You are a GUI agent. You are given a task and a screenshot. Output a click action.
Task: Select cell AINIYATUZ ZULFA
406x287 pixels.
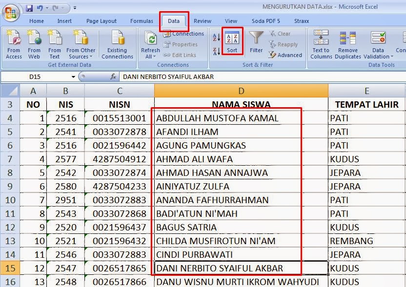pyautogui.click(x=242, y=187)
